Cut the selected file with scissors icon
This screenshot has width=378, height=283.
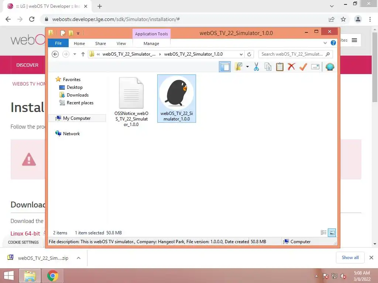256,67
